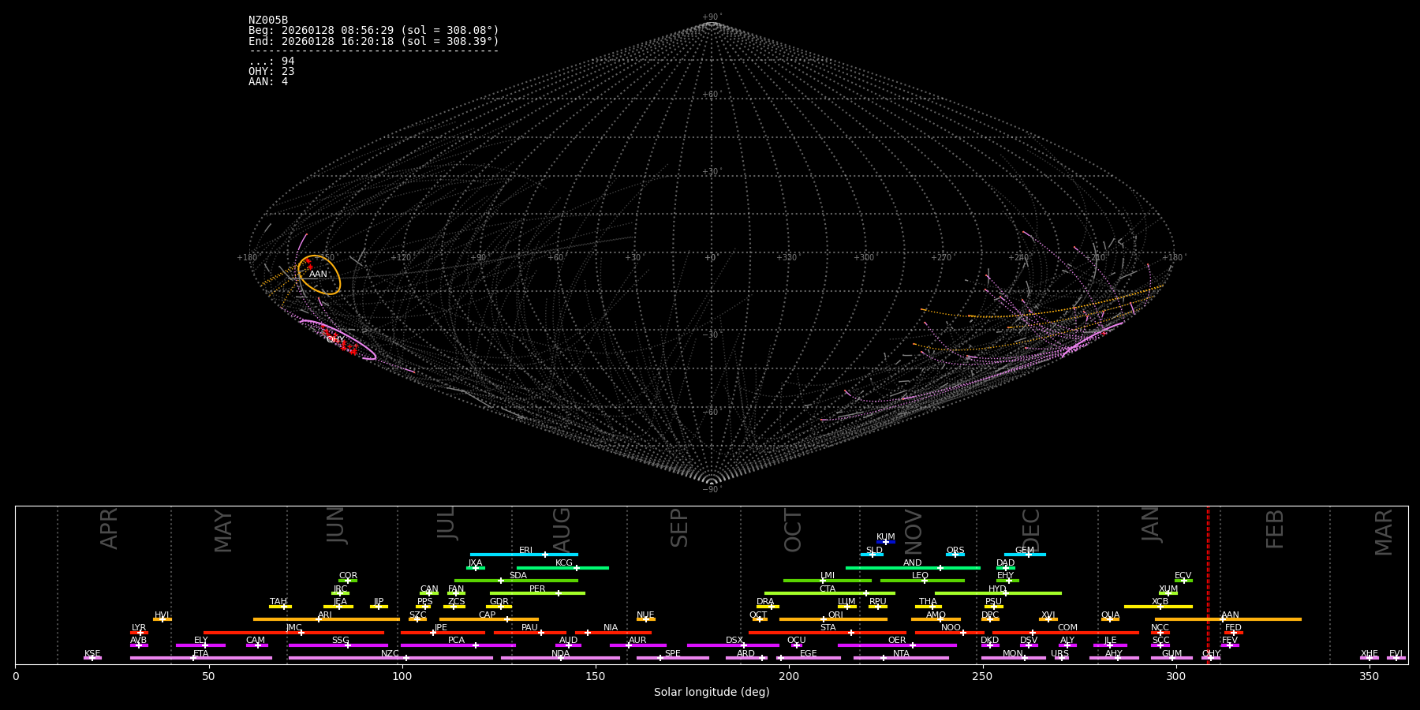Click the CAP label in the timeline

coord(488,615)
